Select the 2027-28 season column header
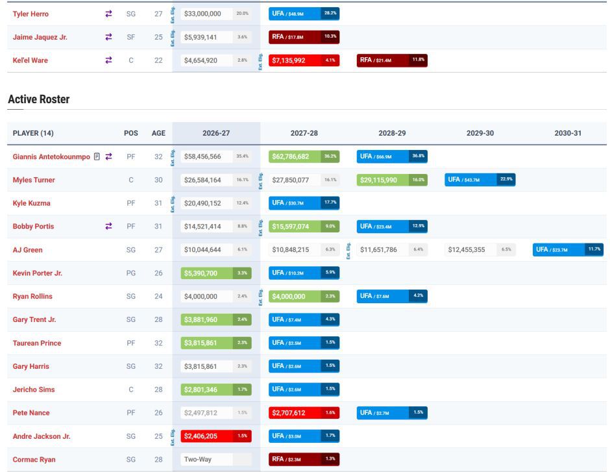 [304, 133]
